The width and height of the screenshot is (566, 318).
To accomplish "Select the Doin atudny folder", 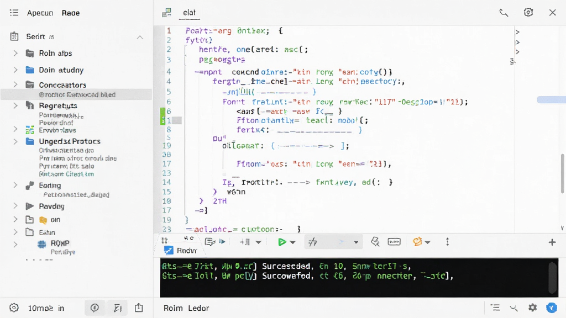I will pos(61,70).
